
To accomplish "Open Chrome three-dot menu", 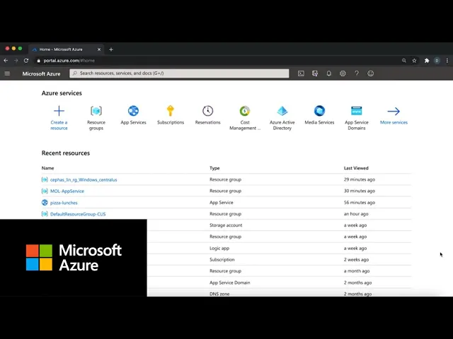I will (447, 61).
